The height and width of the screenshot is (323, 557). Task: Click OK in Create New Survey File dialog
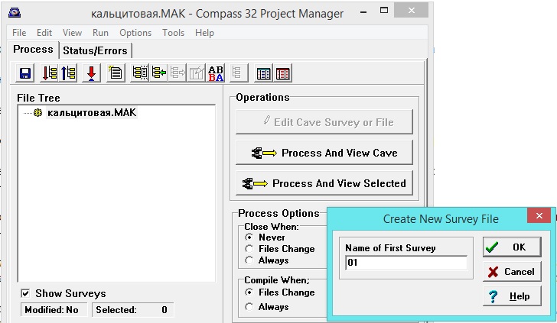coord(511,247)
